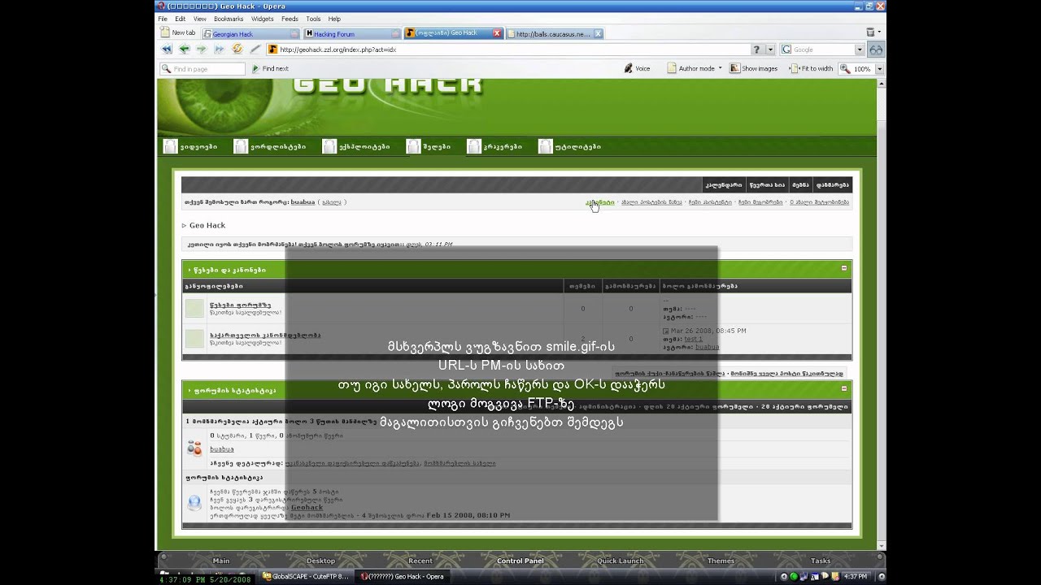Image resolution: width=1041 pixels, height=585 pixels.
Task: Switch to the balls.caucasus.ne tab
Action: [x=555, y=34]
